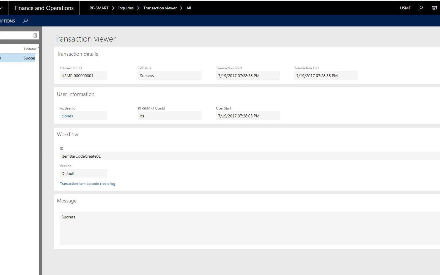The height and width of the screenshot is (275, 440).
Task: Go to RF-SMART breadcrumb
Action: click(x=99, y=8)
